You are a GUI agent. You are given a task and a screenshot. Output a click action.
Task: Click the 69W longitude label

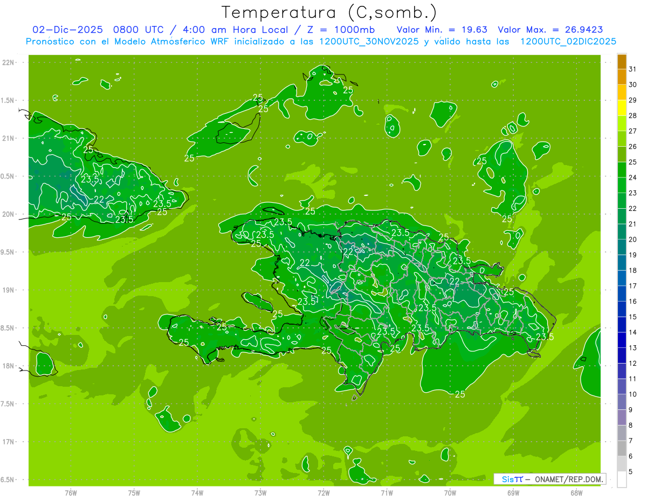(513, 493)
